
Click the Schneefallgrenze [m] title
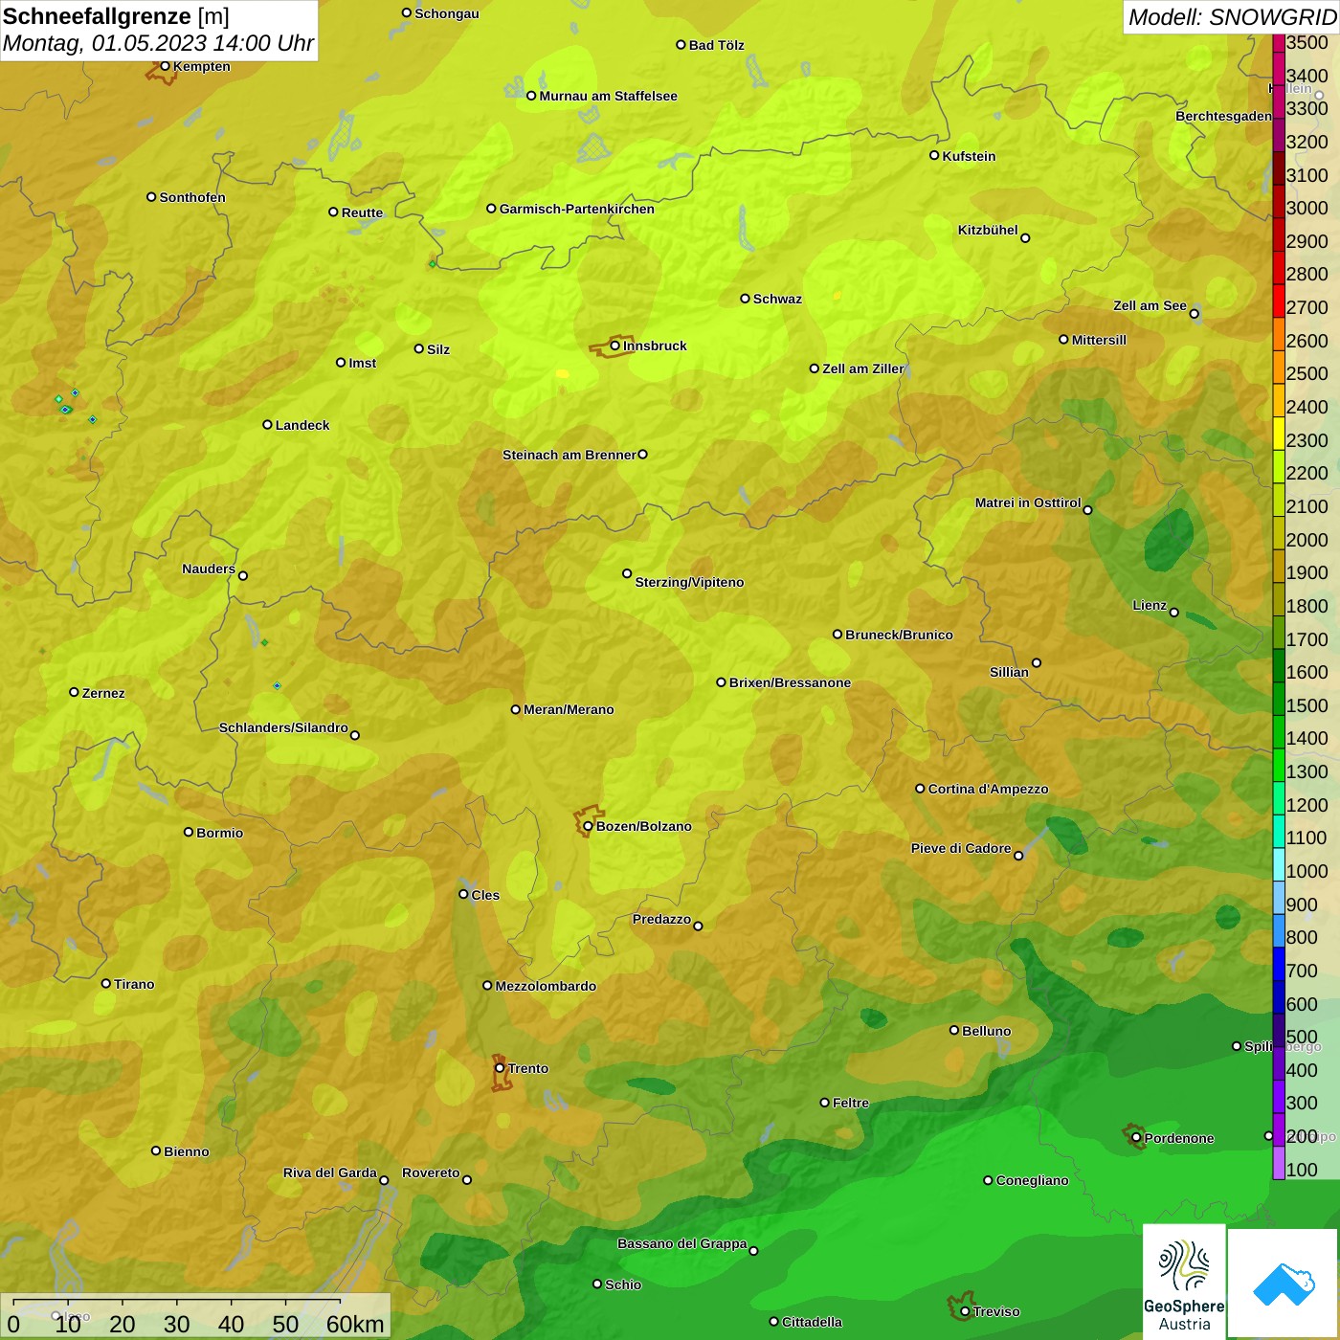(116, 16)
